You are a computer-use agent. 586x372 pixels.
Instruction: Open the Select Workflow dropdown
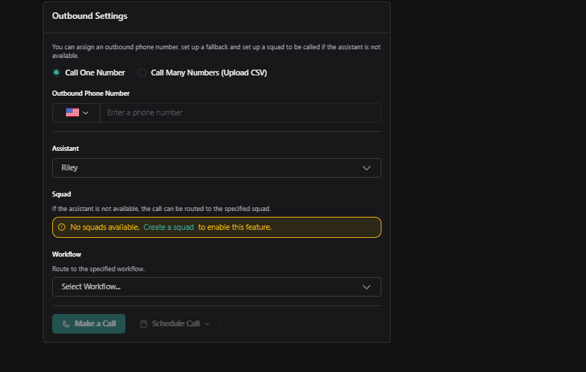216,286
